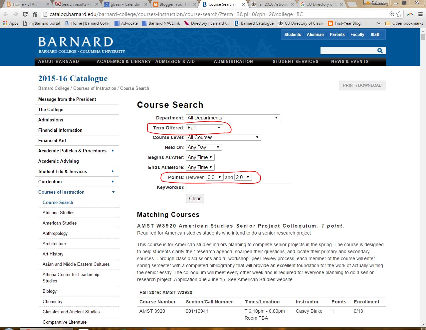Click the browser Back arrow
This screenshot has width=426, height=330.
[x=6, y=14]
